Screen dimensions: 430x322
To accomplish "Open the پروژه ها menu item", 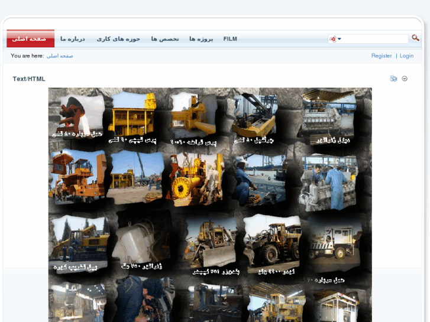I will click(x=201, y=39).
